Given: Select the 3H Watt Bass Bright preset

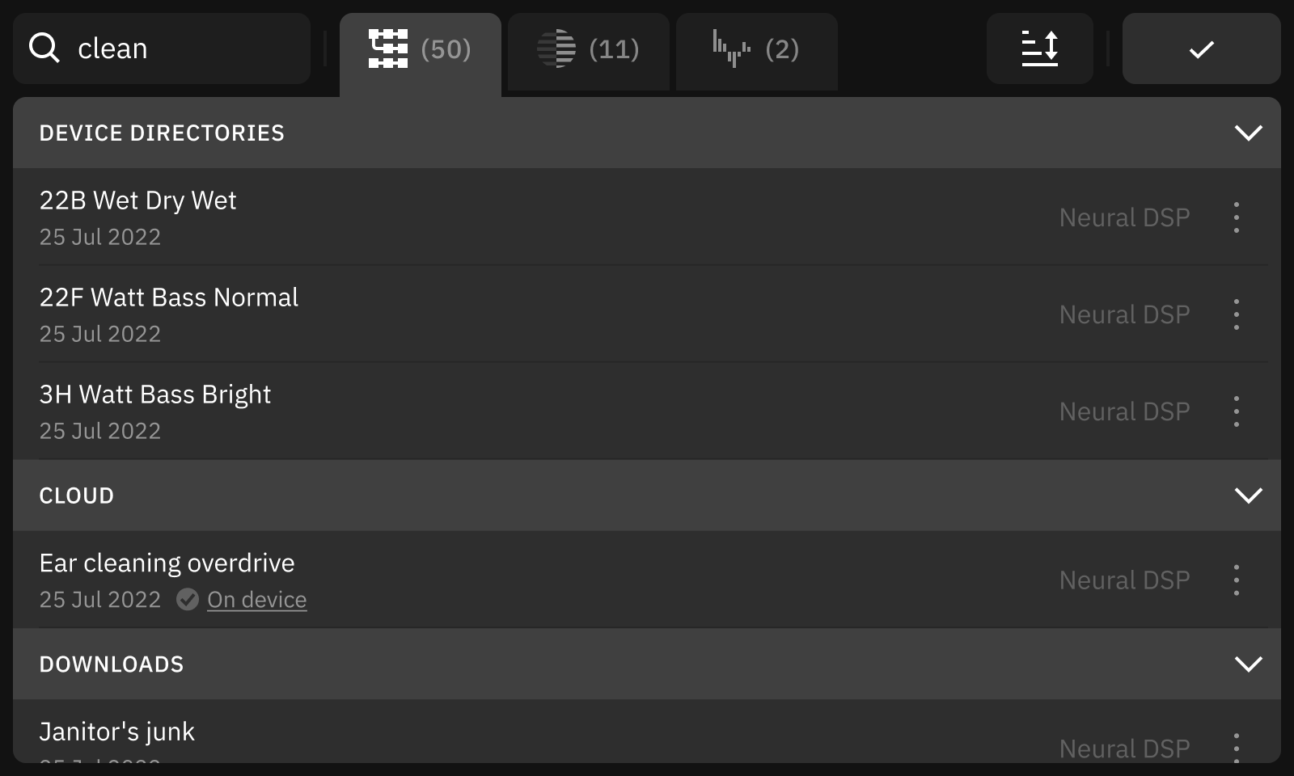Looking at the screenshot, I should click(x=485, y=410).
